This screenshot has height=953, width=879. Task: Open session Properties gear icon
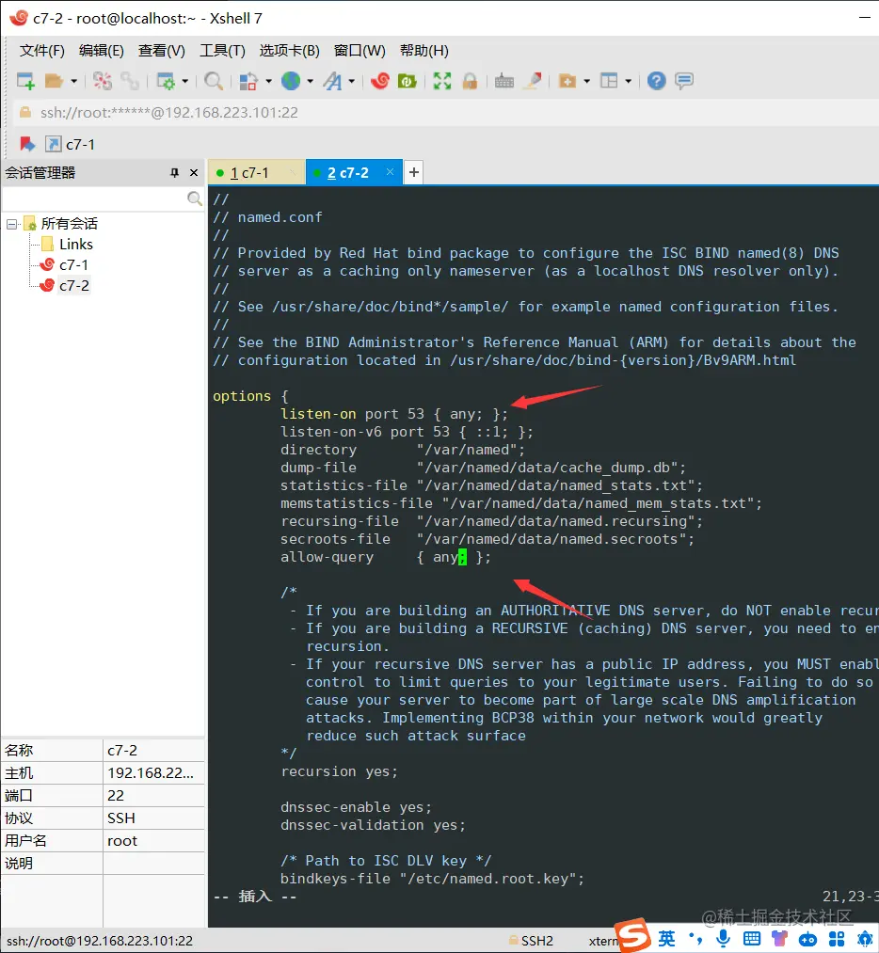click(x=166, y=81)
